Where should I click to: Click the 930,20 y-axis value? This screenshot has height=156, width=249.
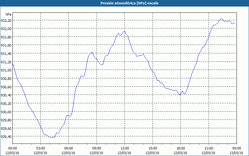[x=6, y=104]
